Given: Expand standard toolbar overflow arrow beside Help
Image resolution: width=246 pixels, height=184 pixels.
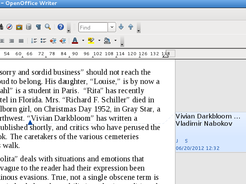Looking at the screenshot, I should click(x=68, y=28).
